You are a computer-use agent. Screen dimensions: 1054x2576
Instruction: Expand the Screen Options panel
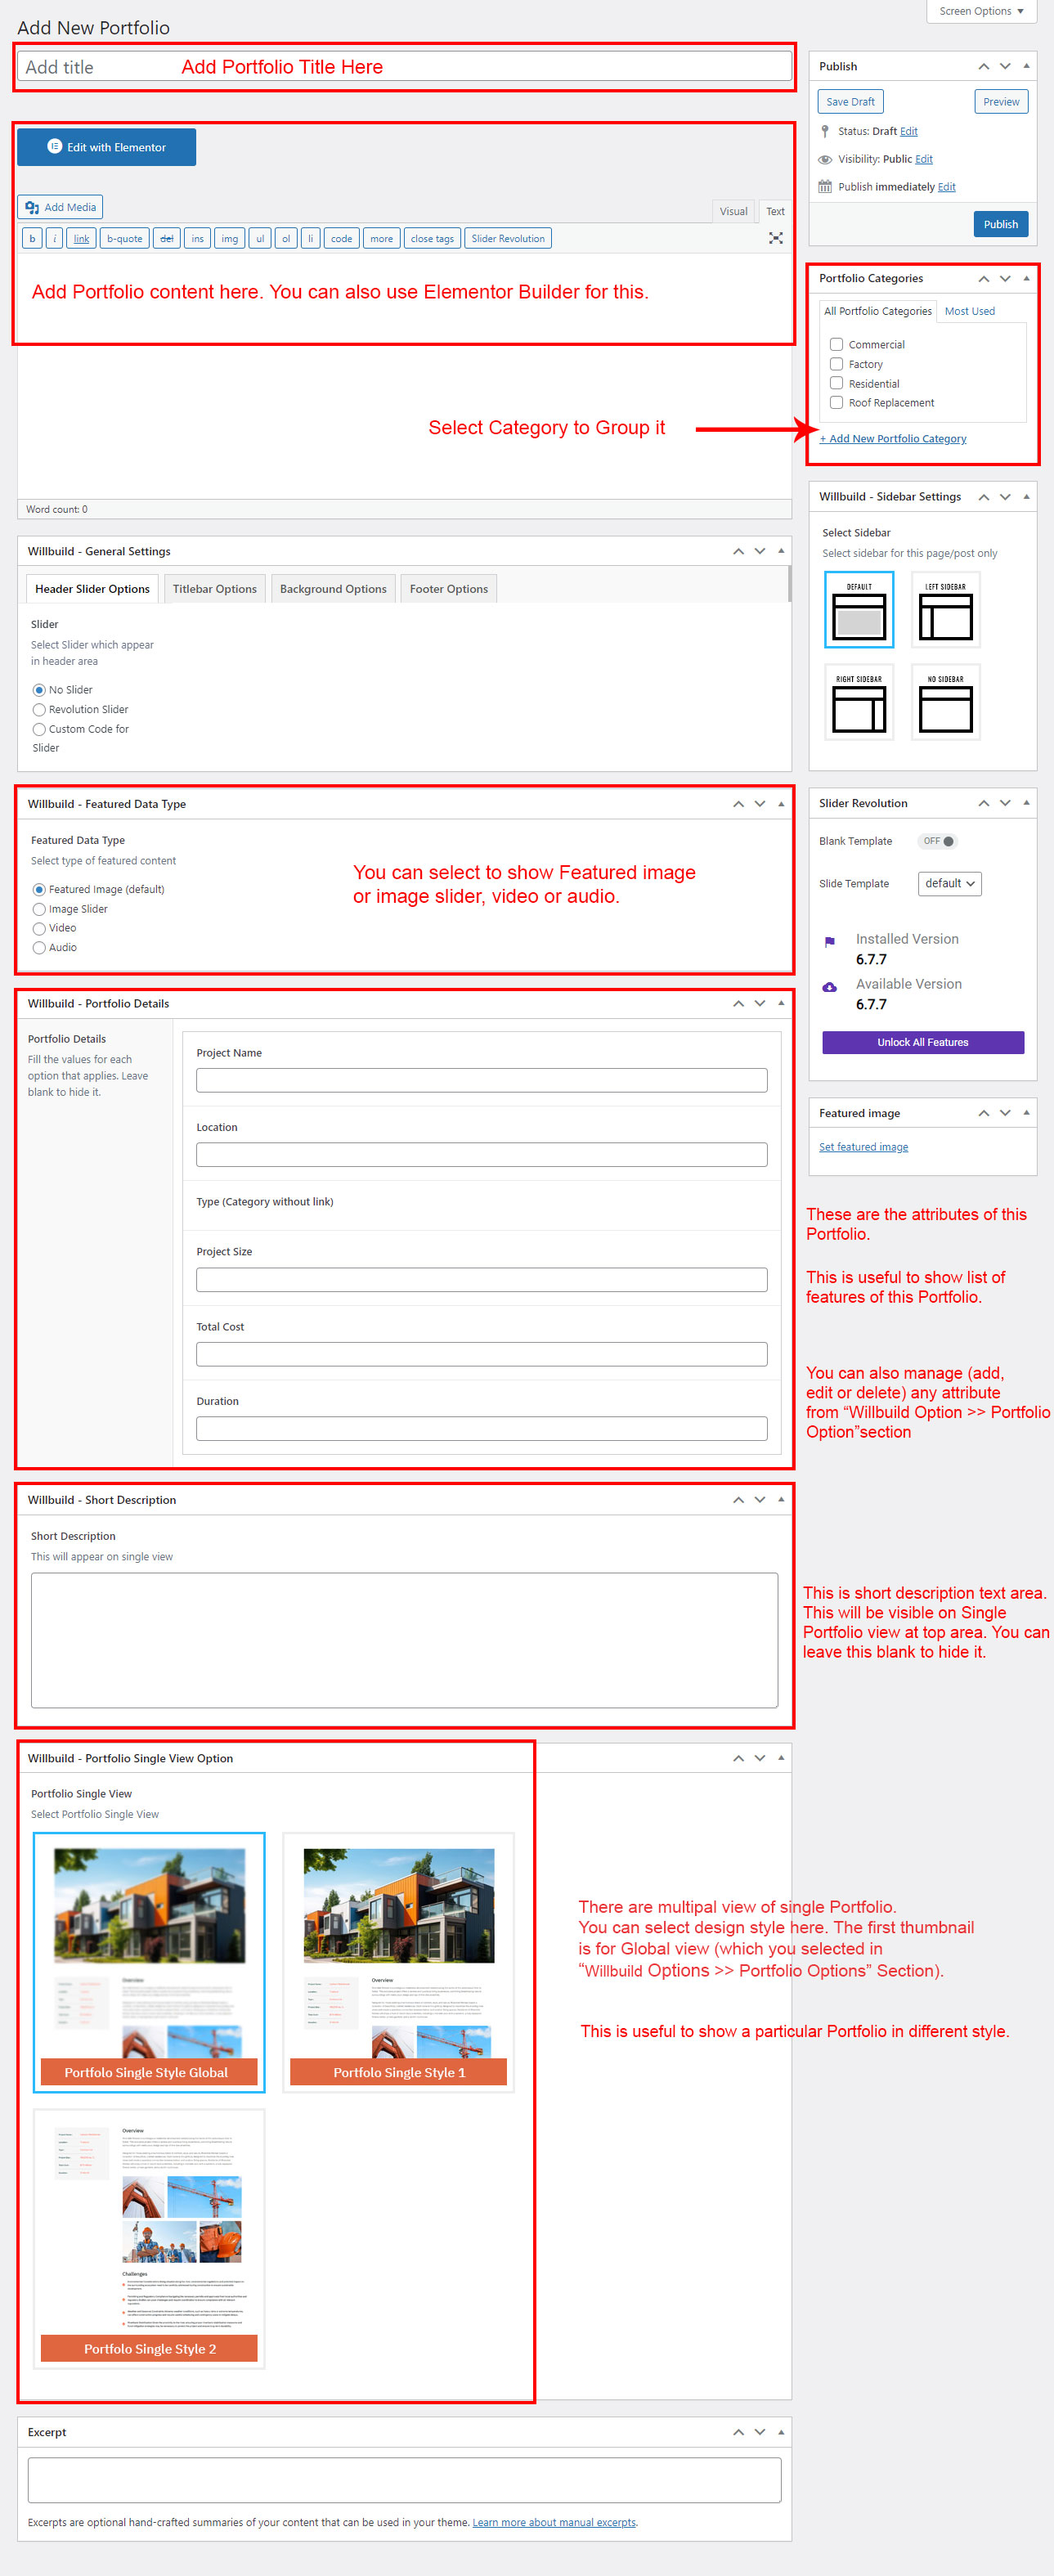[x=980, y=11]
